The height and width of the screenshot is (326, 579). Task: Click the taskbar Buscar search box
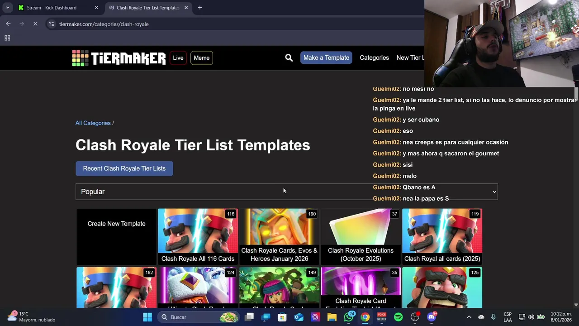199,317
